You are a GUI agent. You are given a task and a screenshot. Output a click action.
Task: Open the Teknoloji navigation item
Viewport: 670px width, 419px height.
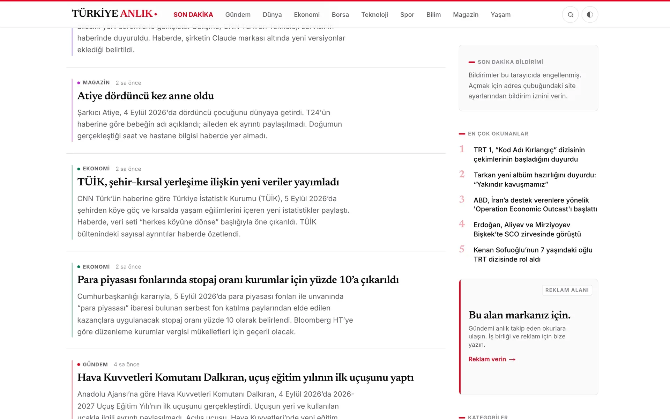click(x=374, y=15)
